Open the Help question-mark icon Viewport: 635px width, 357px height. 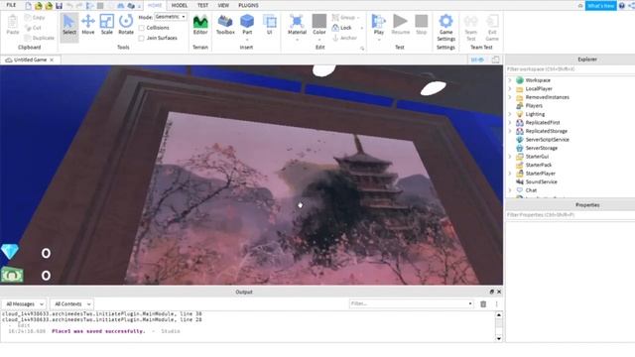pyautogui.click(x=622, y=6)
